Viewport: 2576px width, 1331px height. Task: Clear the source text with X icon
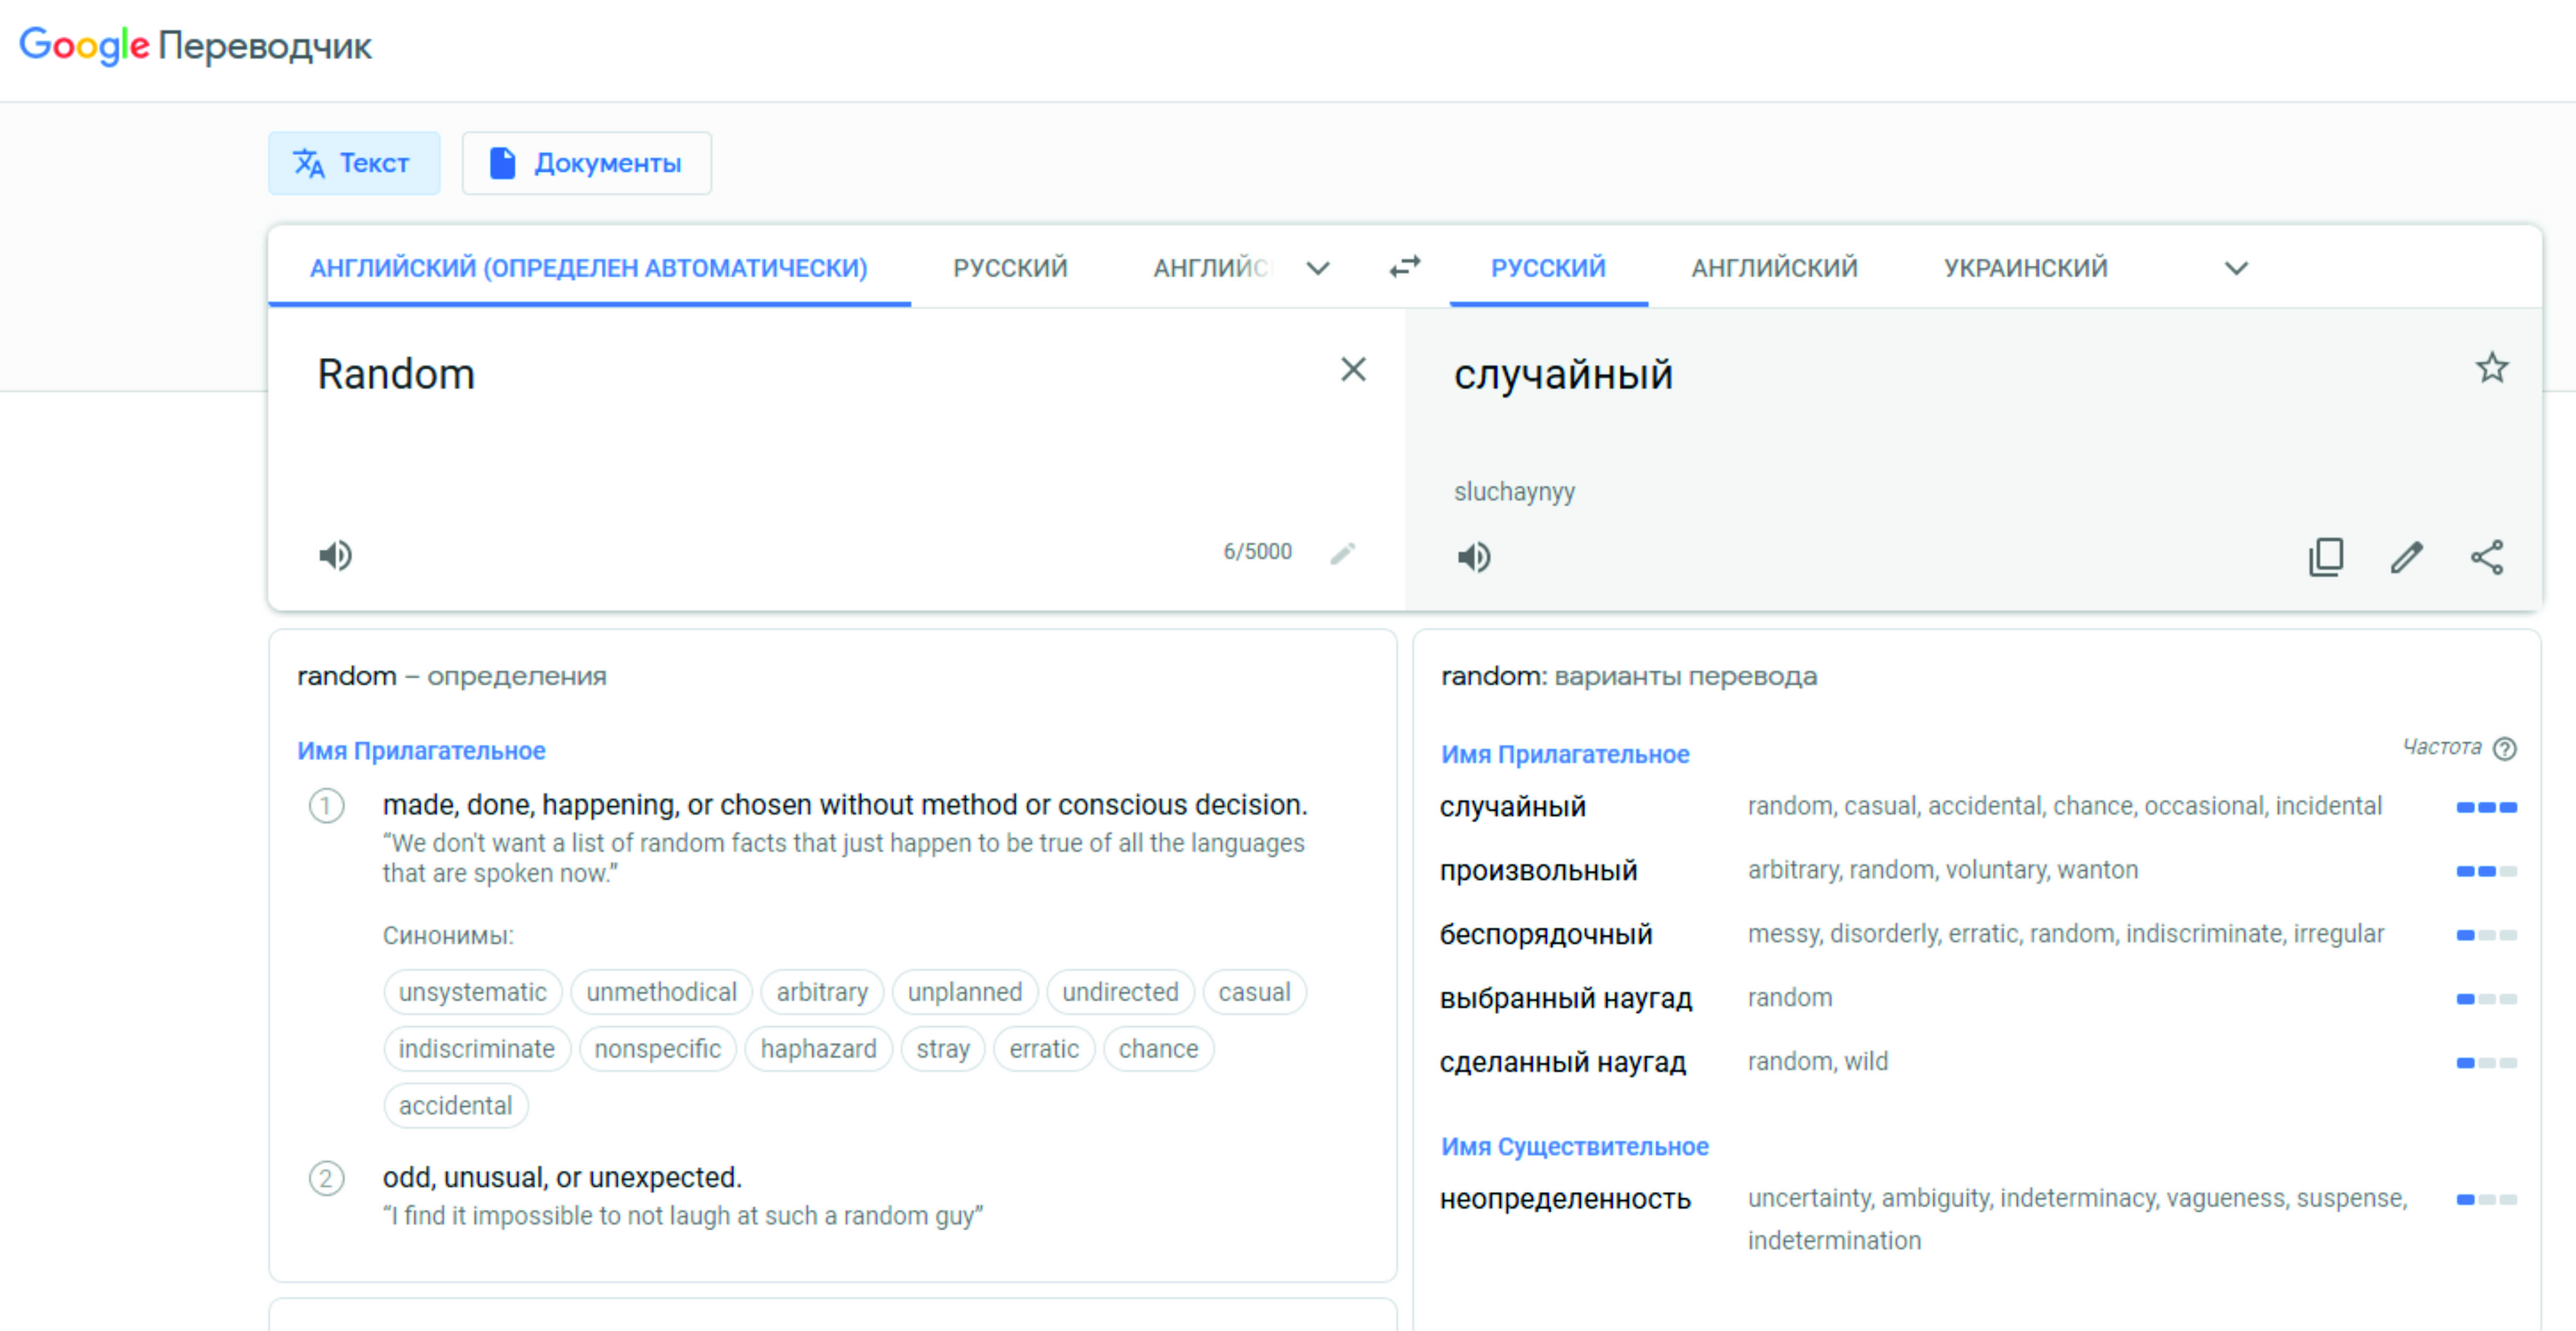coord(1352,370)
